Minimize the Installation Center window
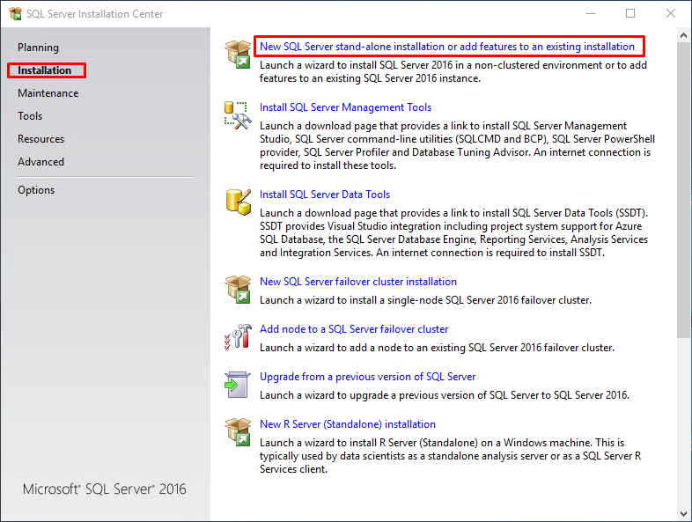The image size is (692, 522). 591,14
